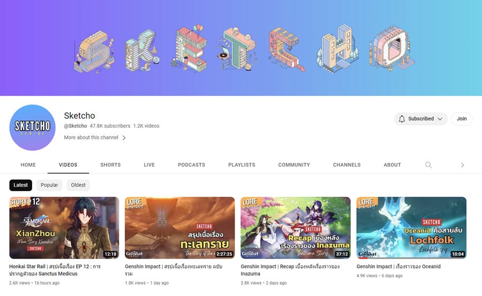Click the Recap Inazuma video title
Image resolution: width=482 pixels, height=296 pixels.
pyautogui.click(x=290, y=270)
